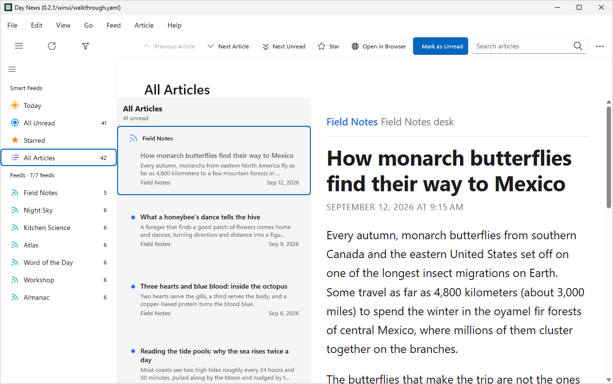613x384 pixels.
Task: Click the refresh feeds icon
Action: coord(52,46)
